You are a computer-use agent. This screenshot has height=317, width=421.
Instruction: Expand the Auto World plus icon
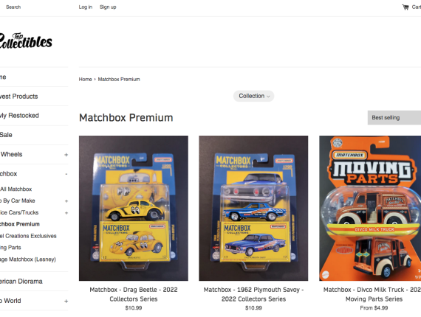(66, 302)
